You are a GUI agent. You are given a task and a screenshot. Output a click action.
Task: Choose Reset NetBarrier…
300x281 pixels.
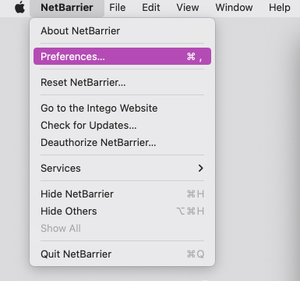[122, 82]
